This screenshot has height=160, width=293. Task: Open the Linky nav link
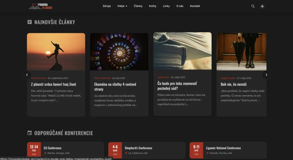(x=166, y=6)
